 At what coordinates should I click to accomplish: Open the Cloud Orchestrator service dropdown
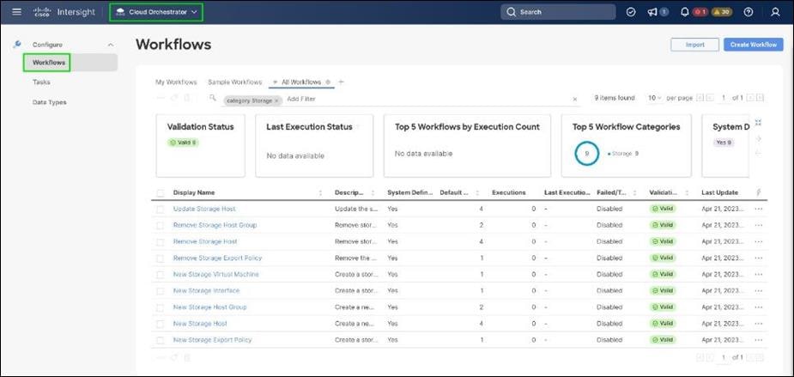pos(156,12)
